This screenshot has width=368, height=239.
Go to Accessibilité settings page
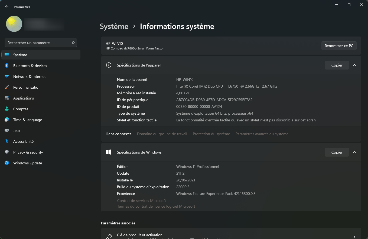tap(23, 141)
